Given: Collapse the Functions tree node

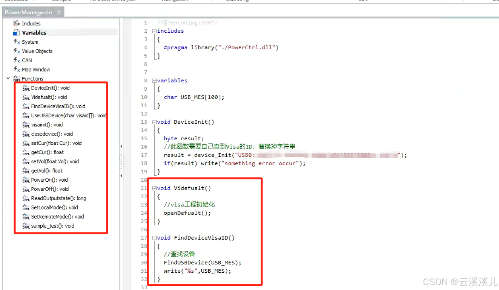Looking at the screenshot, I should pos(8,79).
